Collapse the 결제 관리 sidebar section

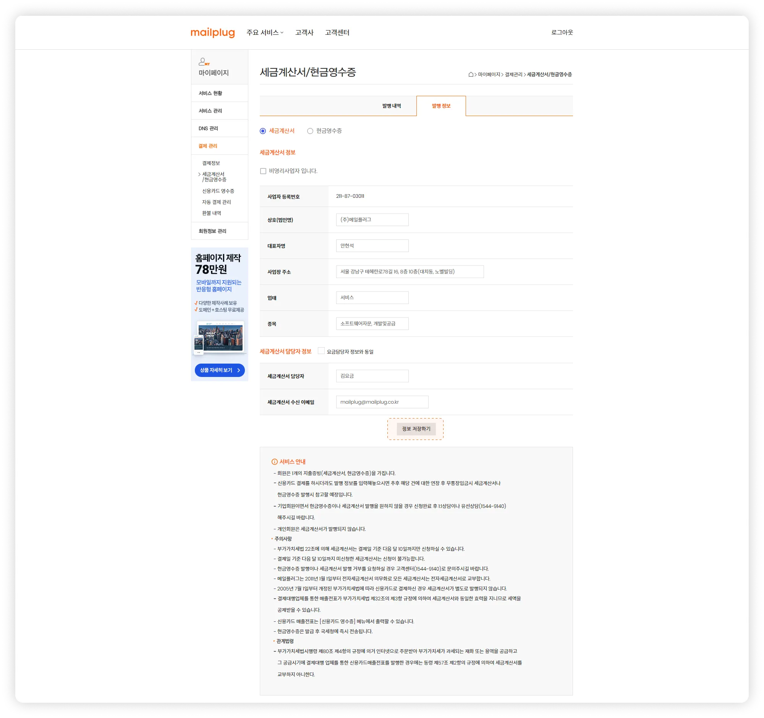(x=208, y=146)
